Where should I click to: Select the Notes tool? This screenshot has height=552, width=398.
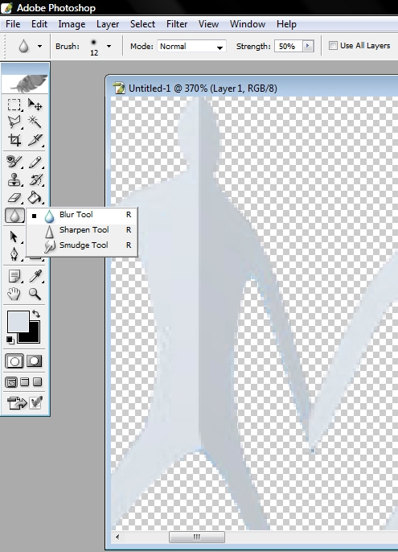(x=14, y=276)
